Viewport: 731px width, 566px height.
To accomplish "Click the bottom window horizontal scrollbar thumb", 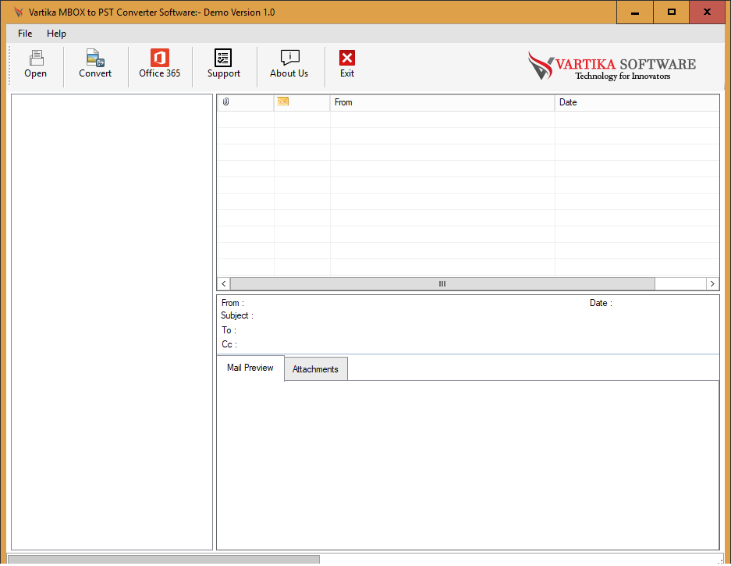I will tap(164, 560).
